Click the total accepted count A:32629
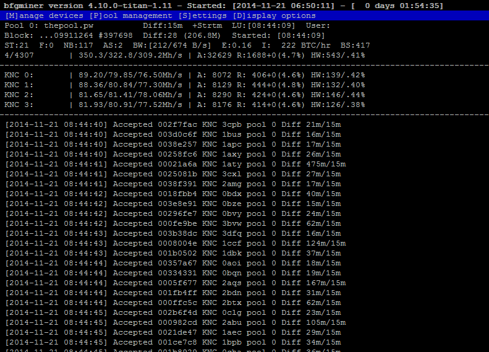The width and height of the screenshot is (489, 352). 215,55
